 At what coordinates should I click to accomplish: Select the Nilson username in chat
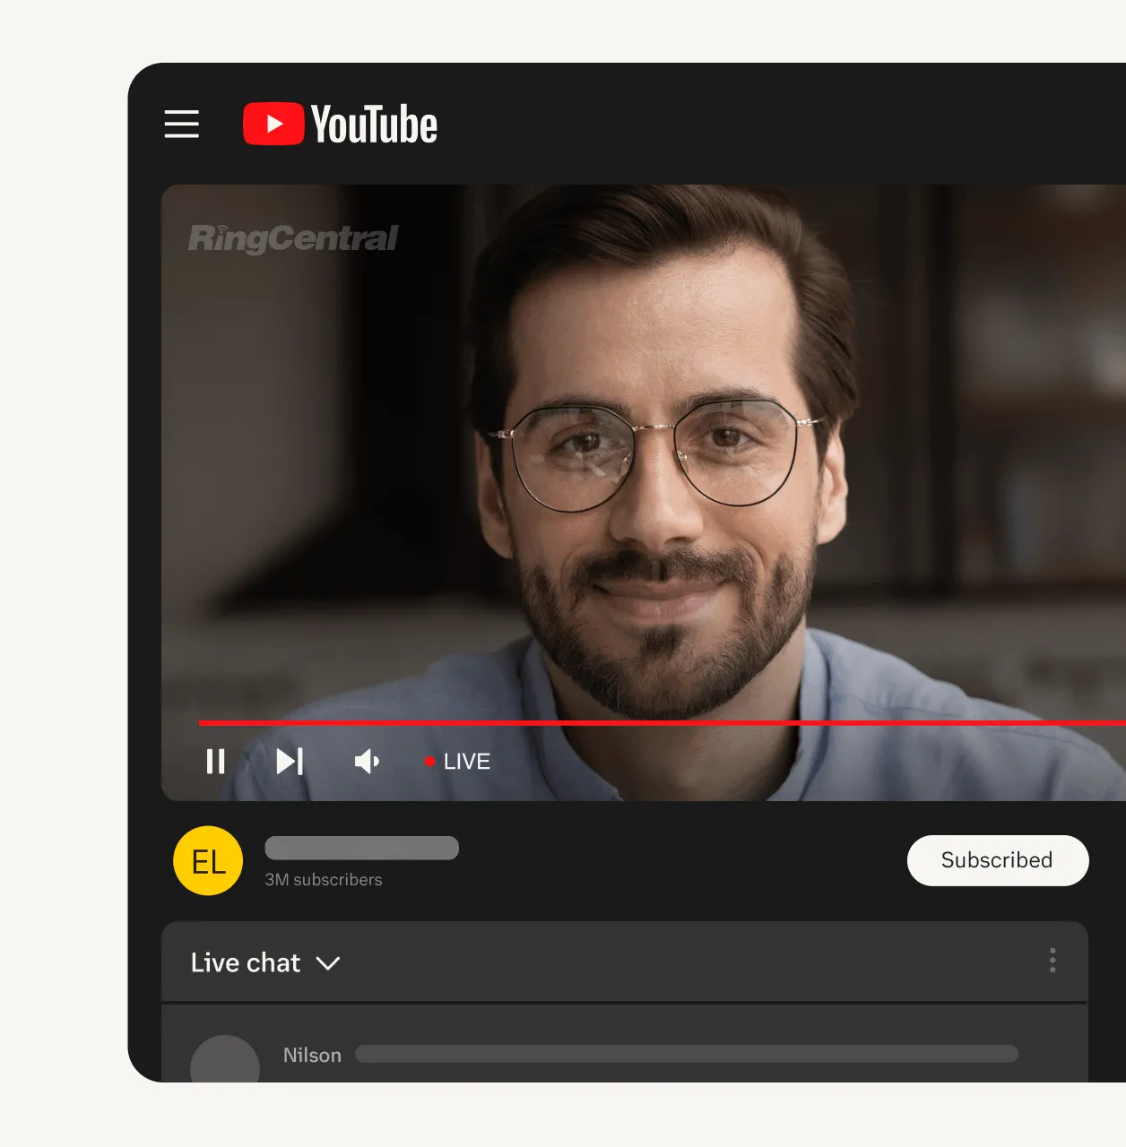pos(312,1056)
